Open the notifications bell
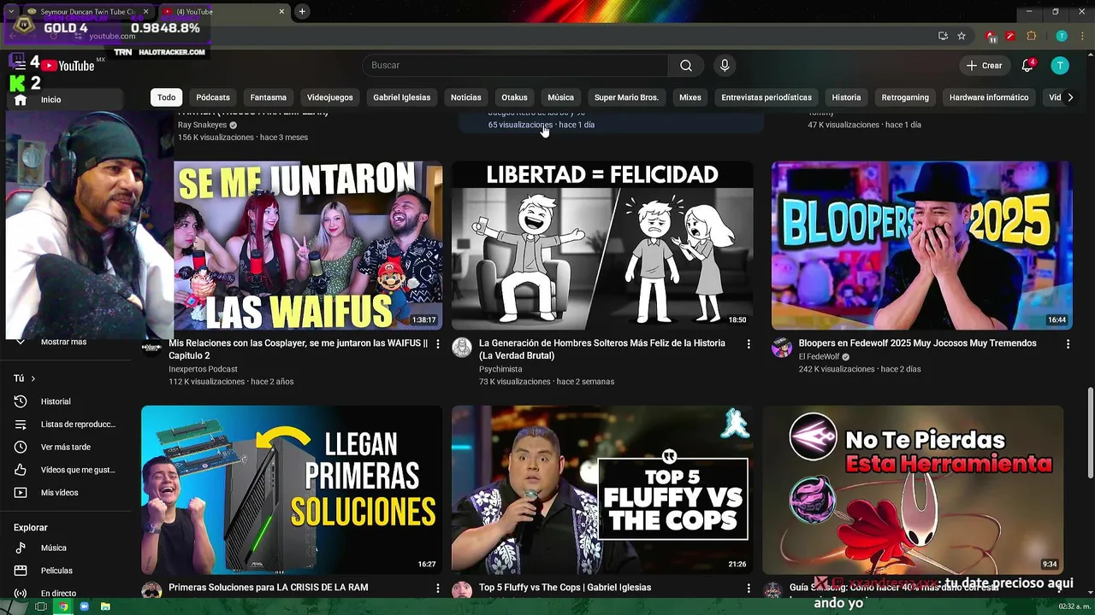The height and width of the screenshot is (615, 1095). pos(1027,66)
